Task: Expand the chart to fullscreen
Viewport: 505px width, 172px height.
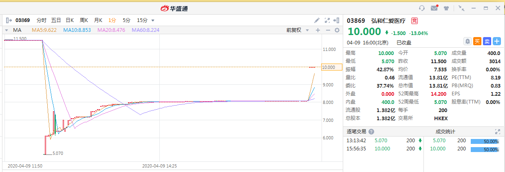Action: click(x=327, y=20)
